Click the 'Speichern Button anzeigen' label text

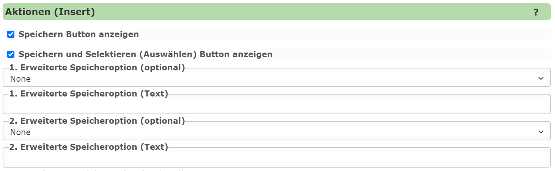coord(79,34)
